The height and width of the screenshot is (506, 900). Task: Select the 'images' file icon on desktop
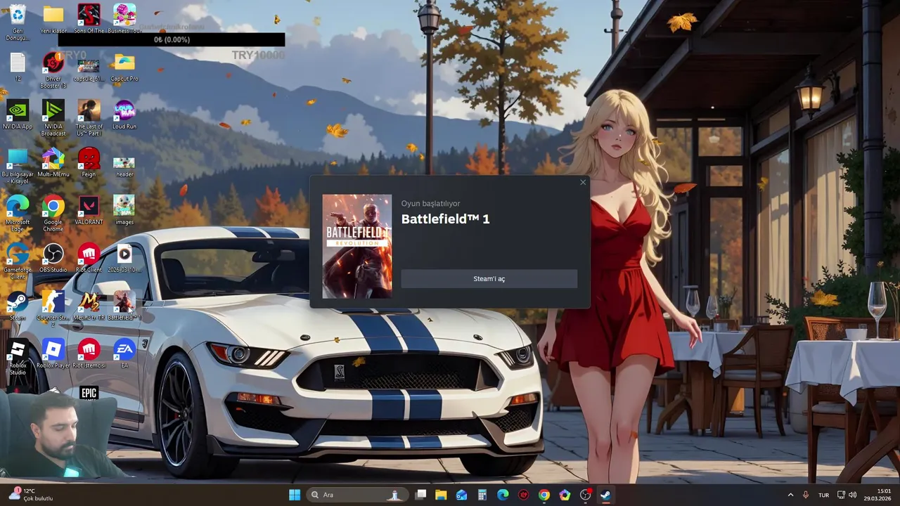tap(124, 211)
